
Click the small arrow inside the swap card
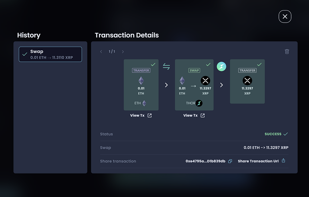(193, 86)
